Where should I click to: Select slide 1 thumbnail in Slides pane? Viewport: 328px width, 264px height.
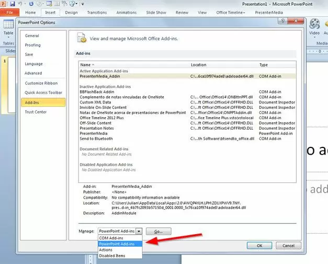[12, 85]
